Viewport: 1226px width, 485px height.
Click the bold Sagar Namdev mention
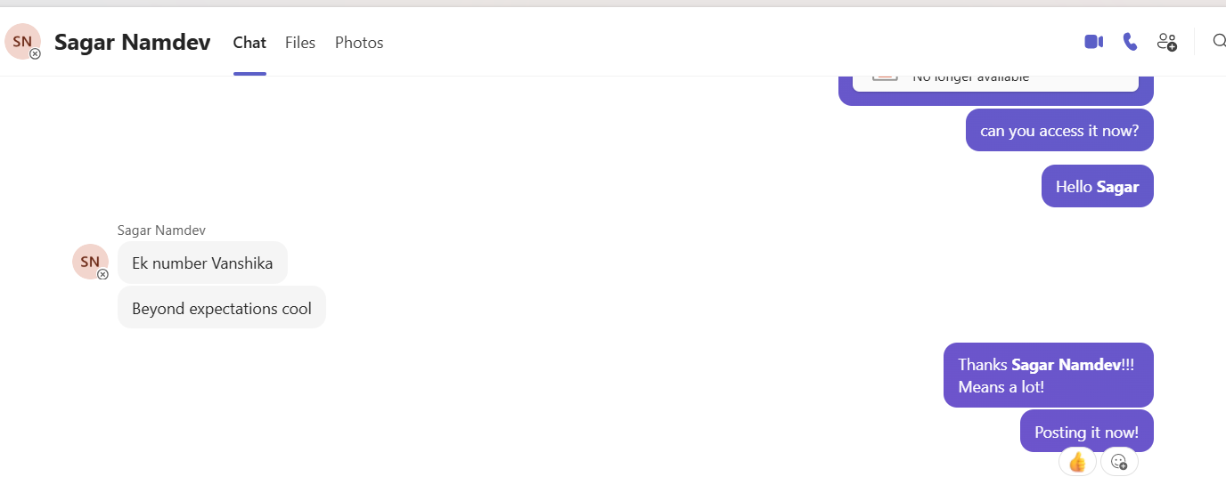[x=1066, y=365]
